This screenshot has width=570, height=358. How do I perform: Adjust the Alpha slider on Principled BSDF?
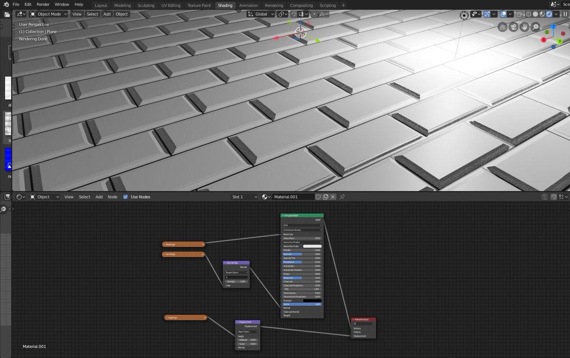[302, 304]
